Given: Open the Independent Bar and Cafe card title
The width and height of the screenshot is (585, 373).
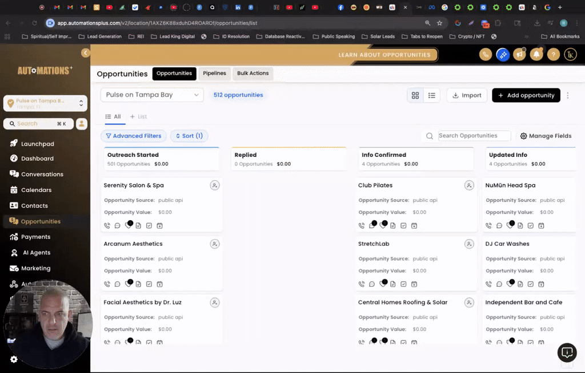Looking at the screenshot, I should point(523,302).
